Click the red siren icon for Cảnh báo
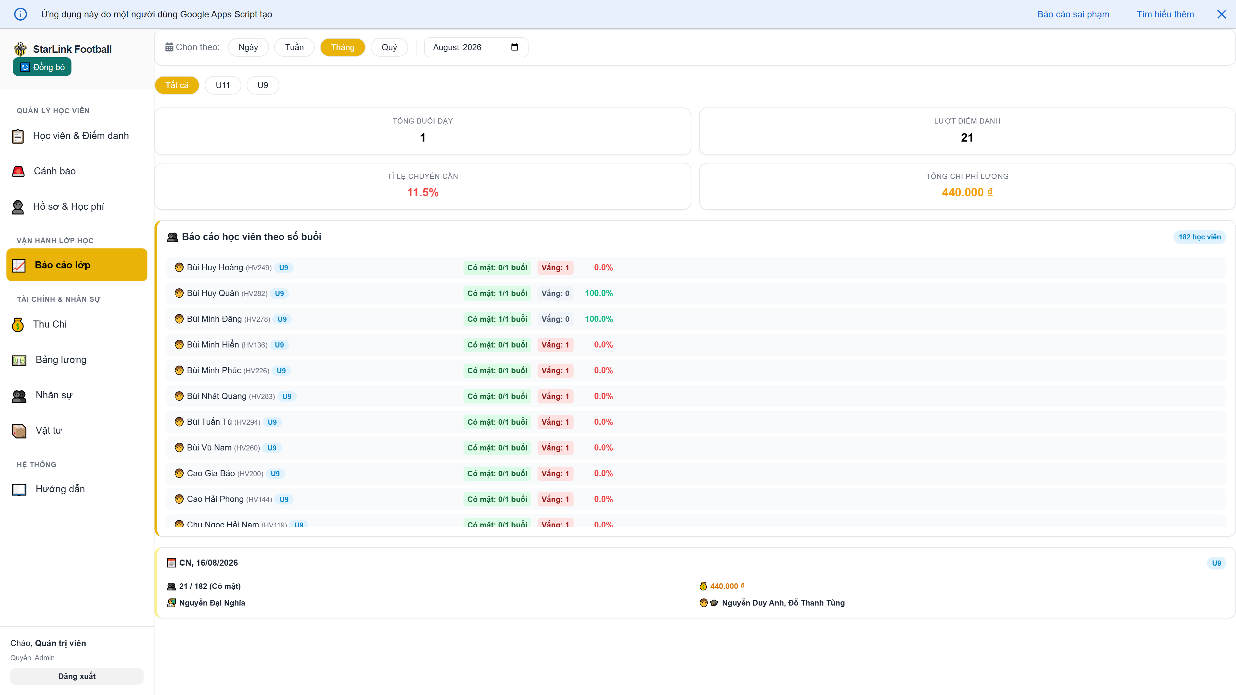Viewport: 1236px width, 695px height. 18,171
